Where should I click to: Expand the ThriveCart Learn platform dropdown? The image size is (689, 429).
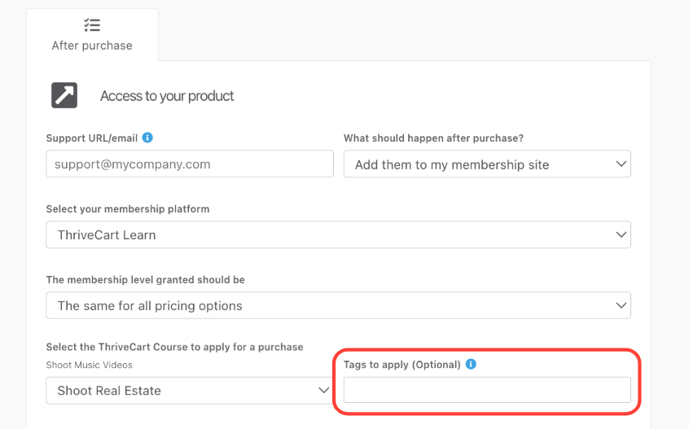click(x=338, y=234)
